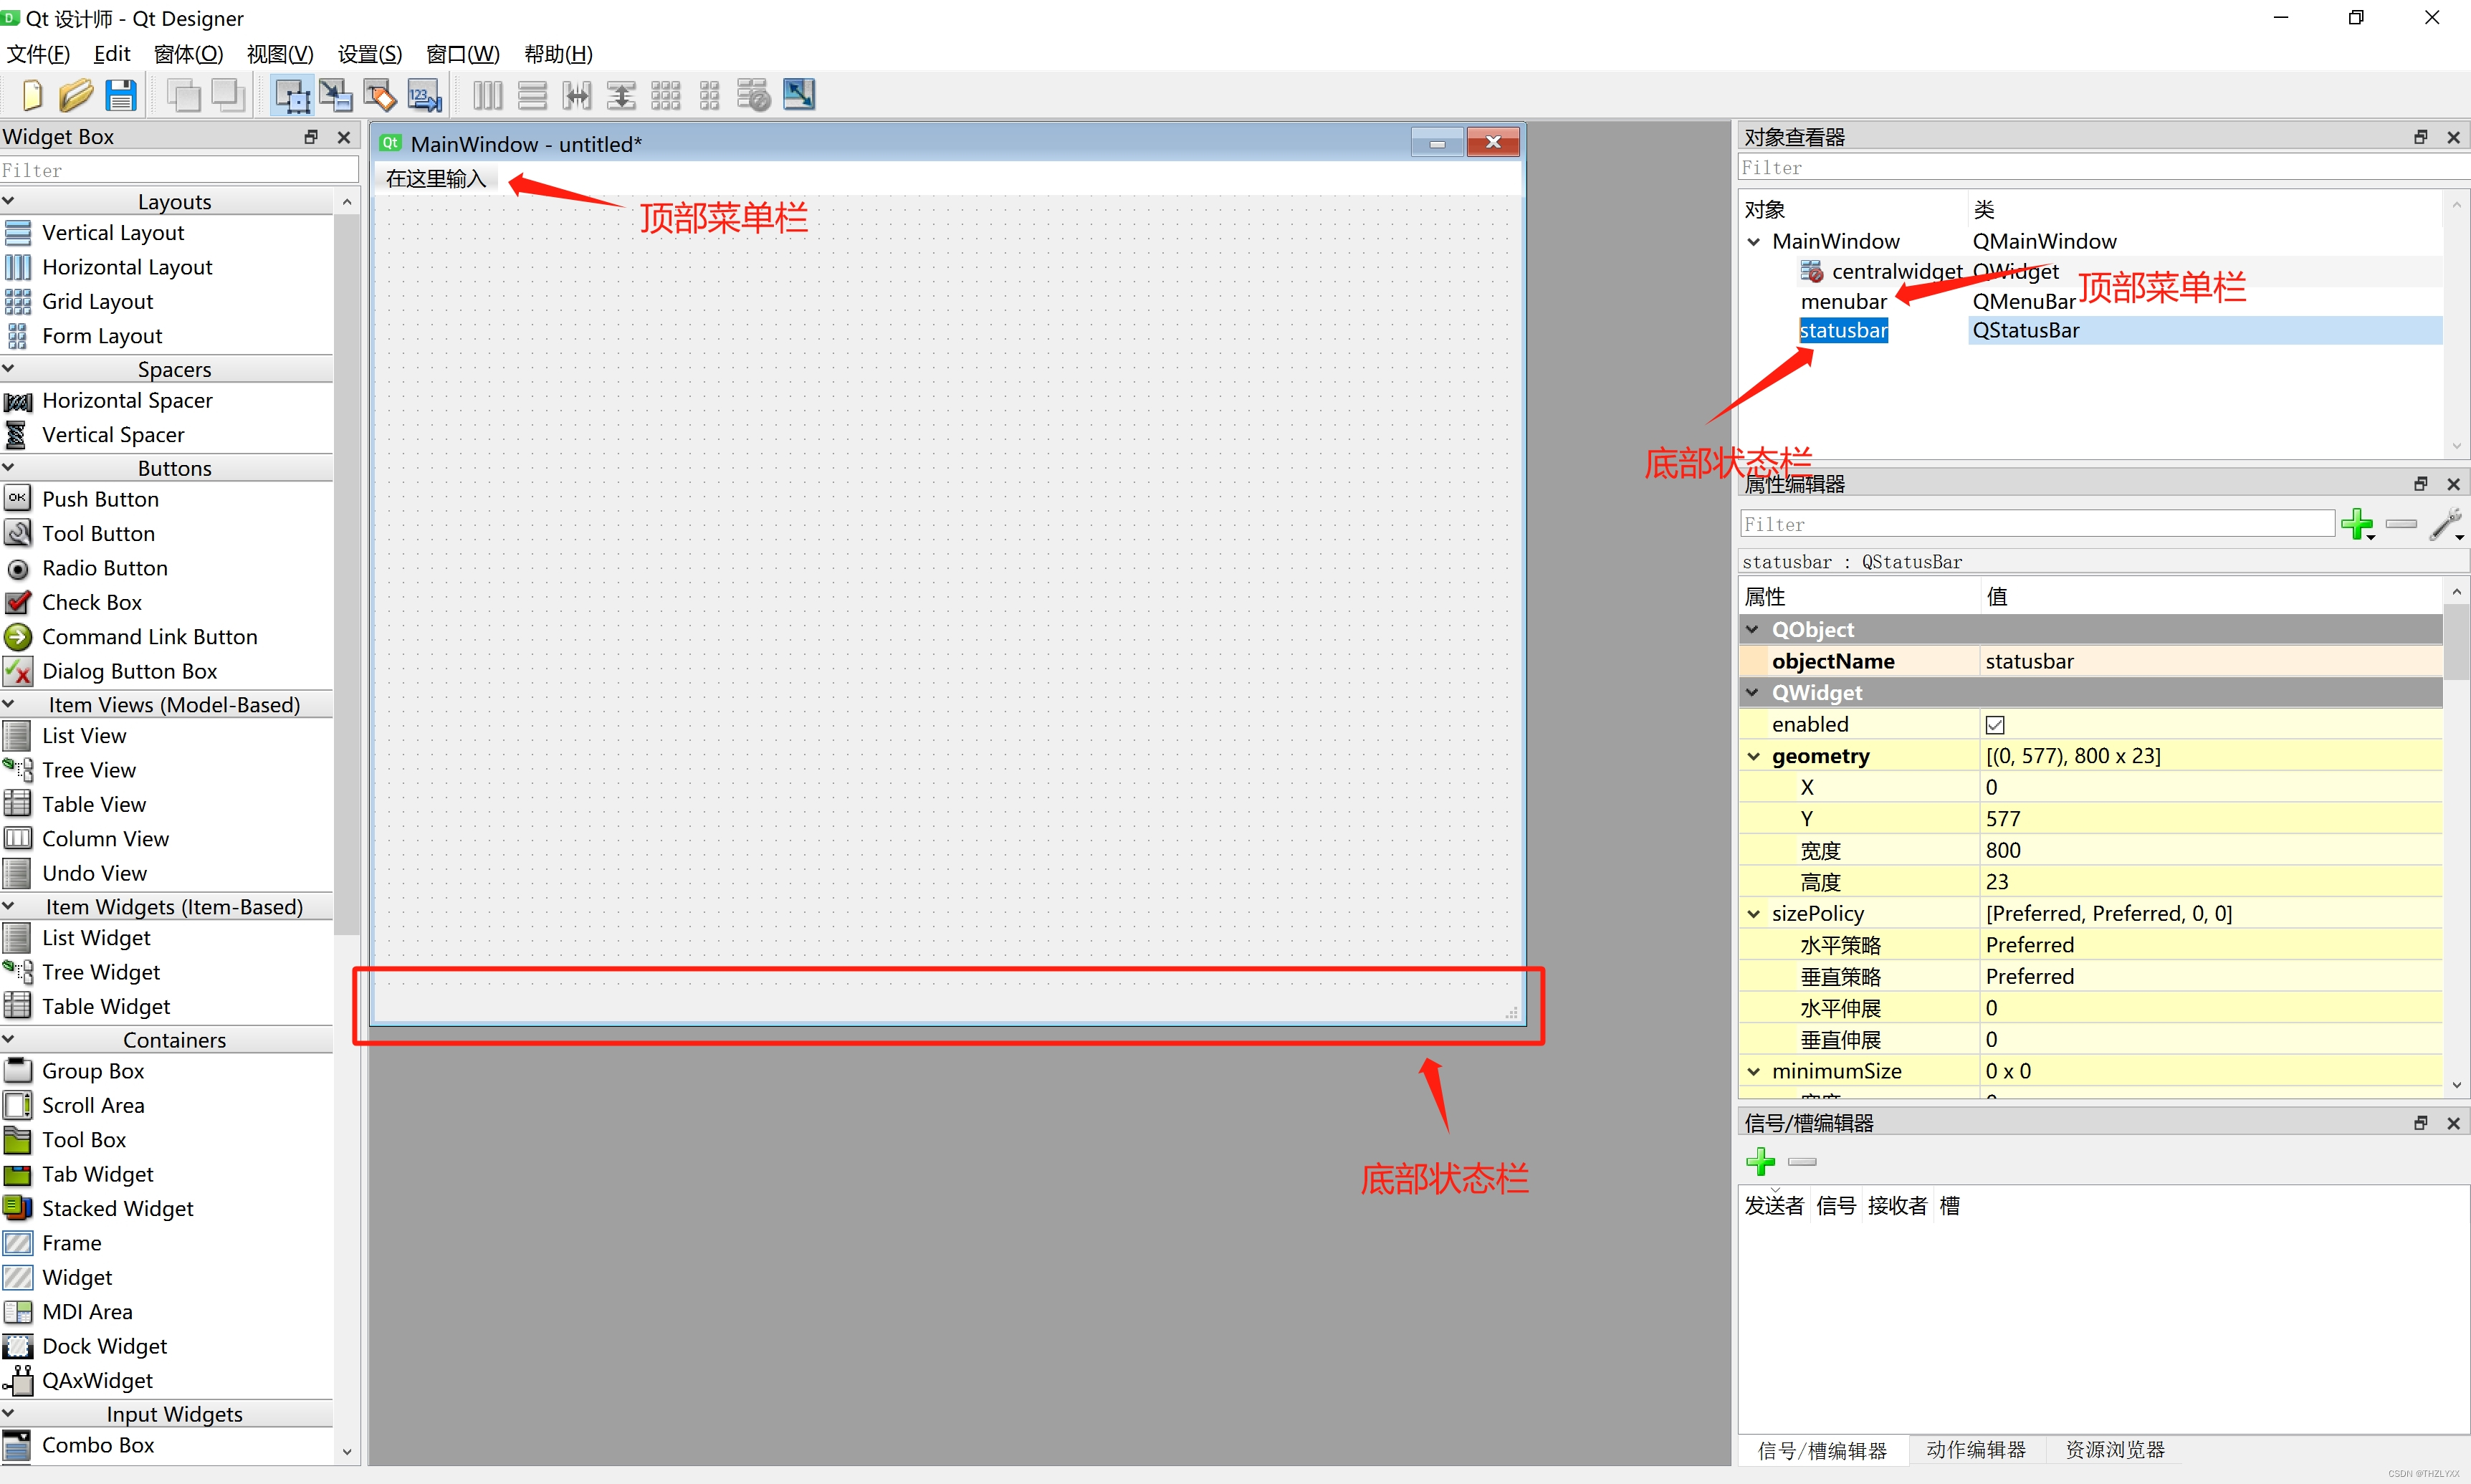
Task: Select statusbar row in object inspector
Action: pos(2120,330)
